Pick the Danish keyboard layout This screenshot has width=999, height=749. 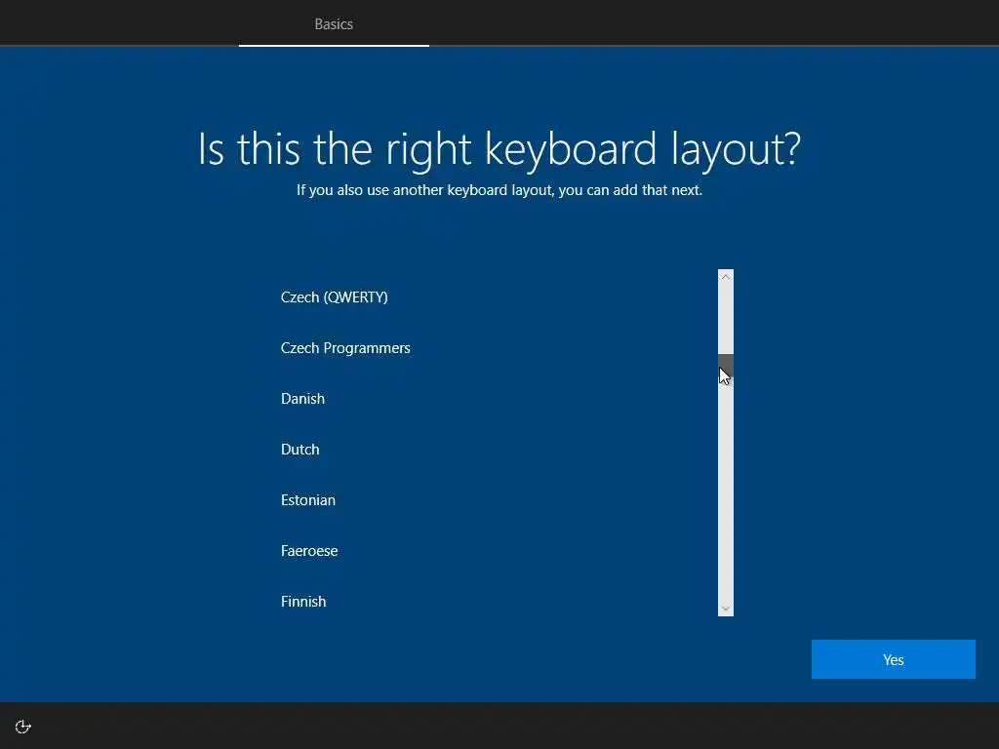coord(492,399)
